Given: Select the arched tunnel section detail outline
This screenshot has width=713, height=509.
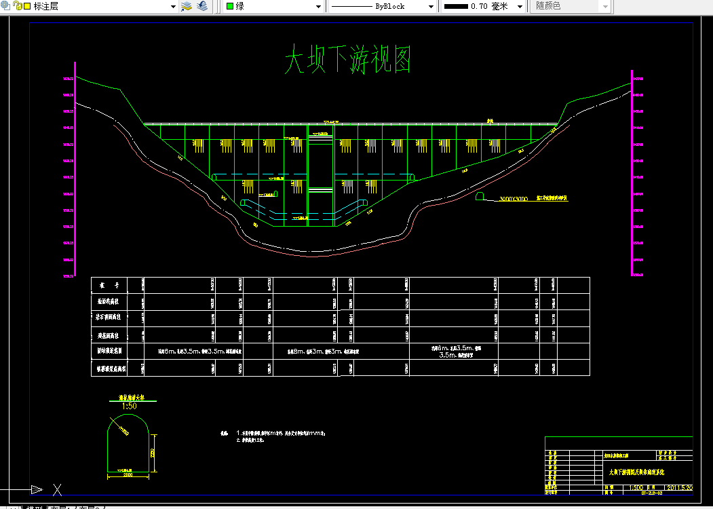Looking at the screenshot, I should 129,443.
